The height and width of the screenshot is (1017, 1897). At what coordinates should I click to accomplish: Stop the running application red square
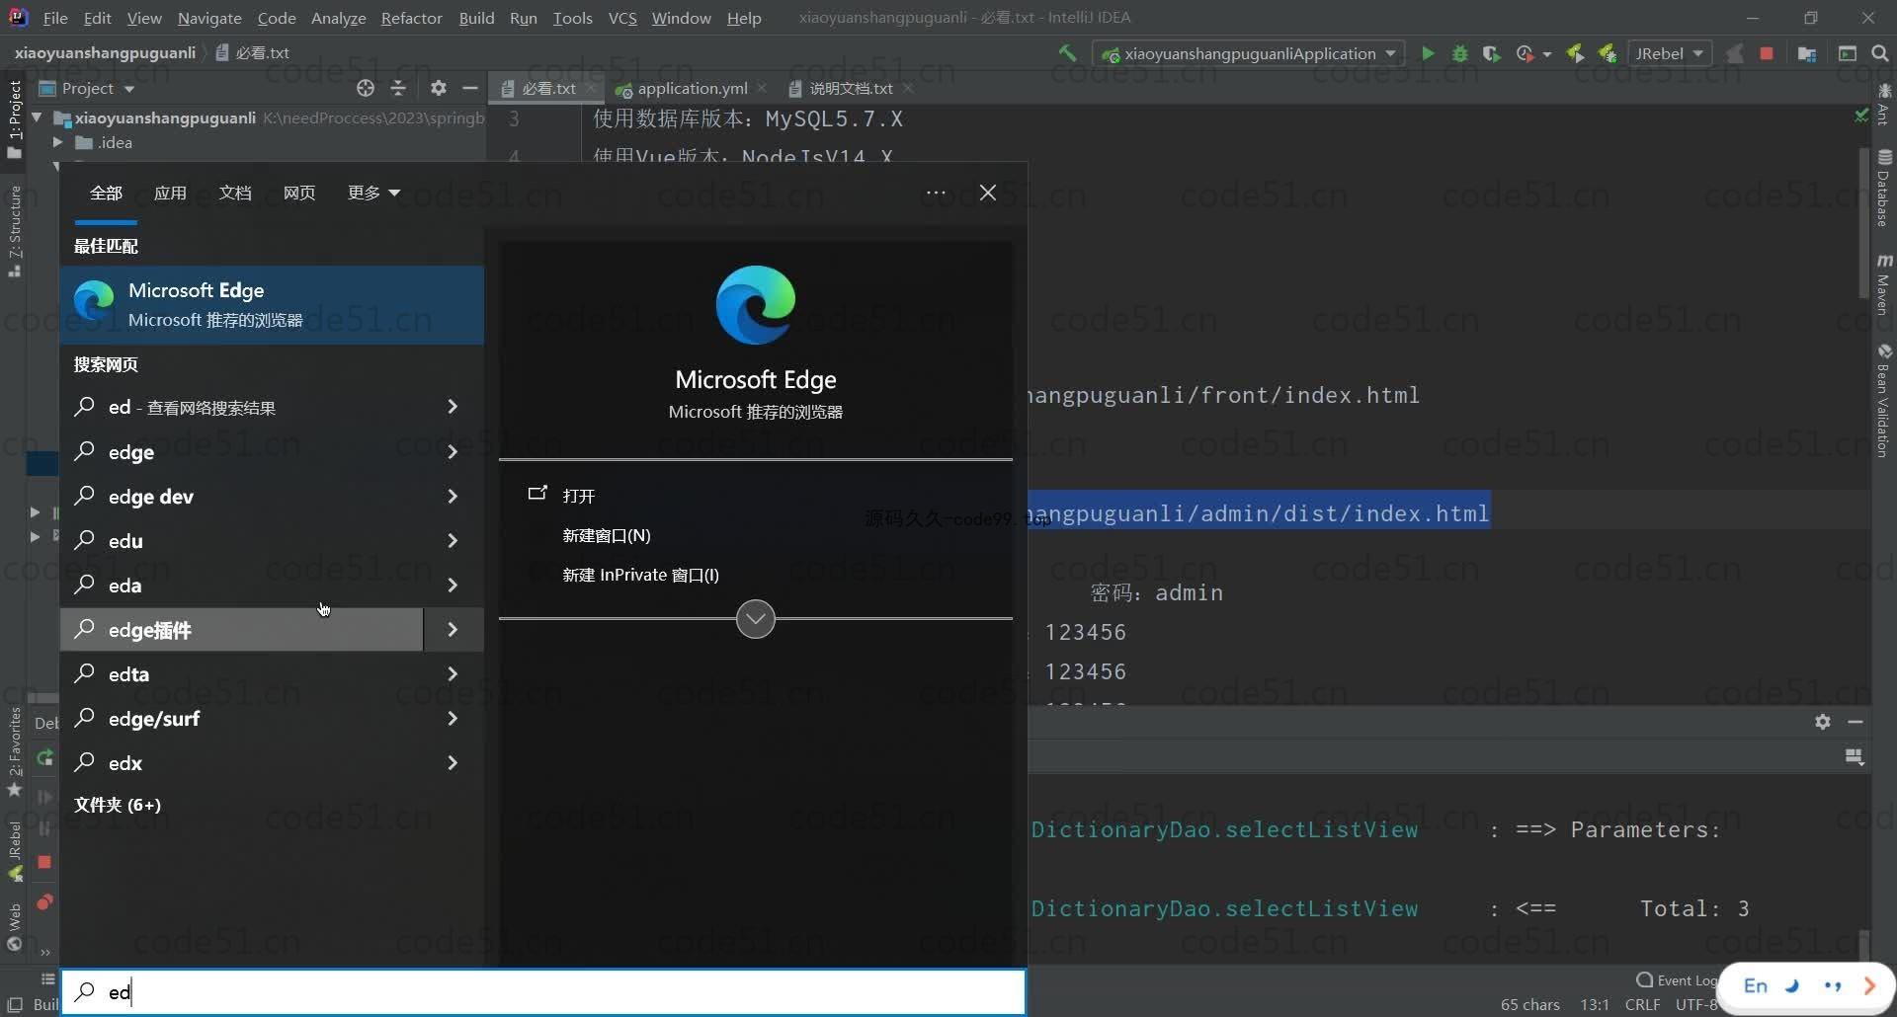pos(1767,53)
